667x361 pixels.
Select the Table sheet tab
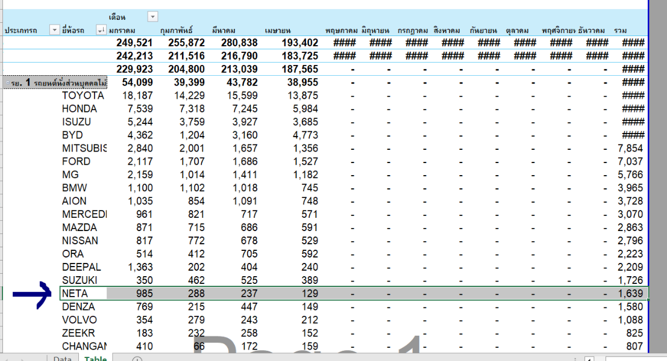tap(95, 358)
